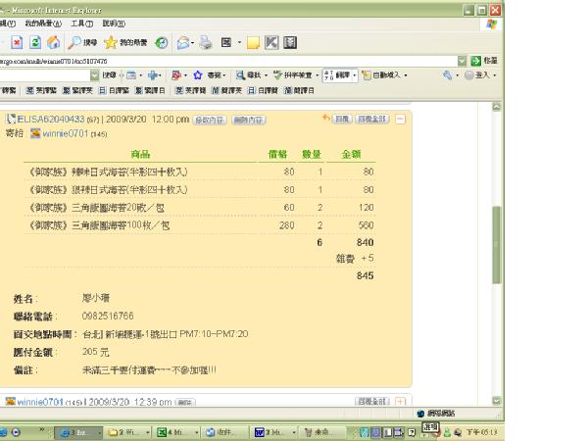Click the winnie0701 avatar icon after 寄給
This screenshot has height=441, width=588.
coord(35,133)
